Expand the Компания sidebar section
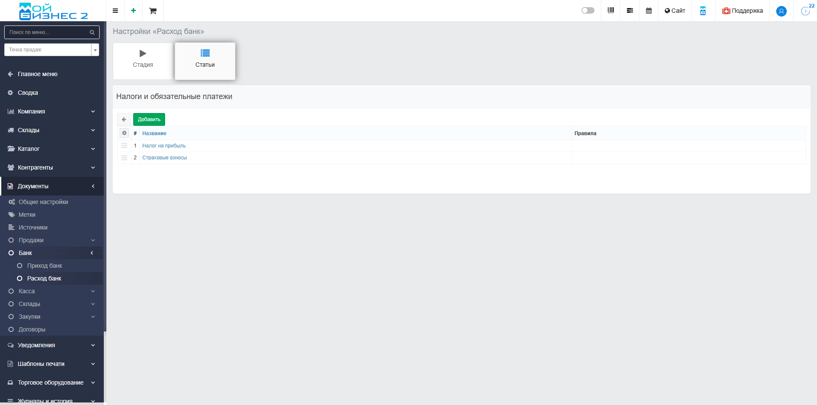The image size is (817, 405). tap(51, 111)
